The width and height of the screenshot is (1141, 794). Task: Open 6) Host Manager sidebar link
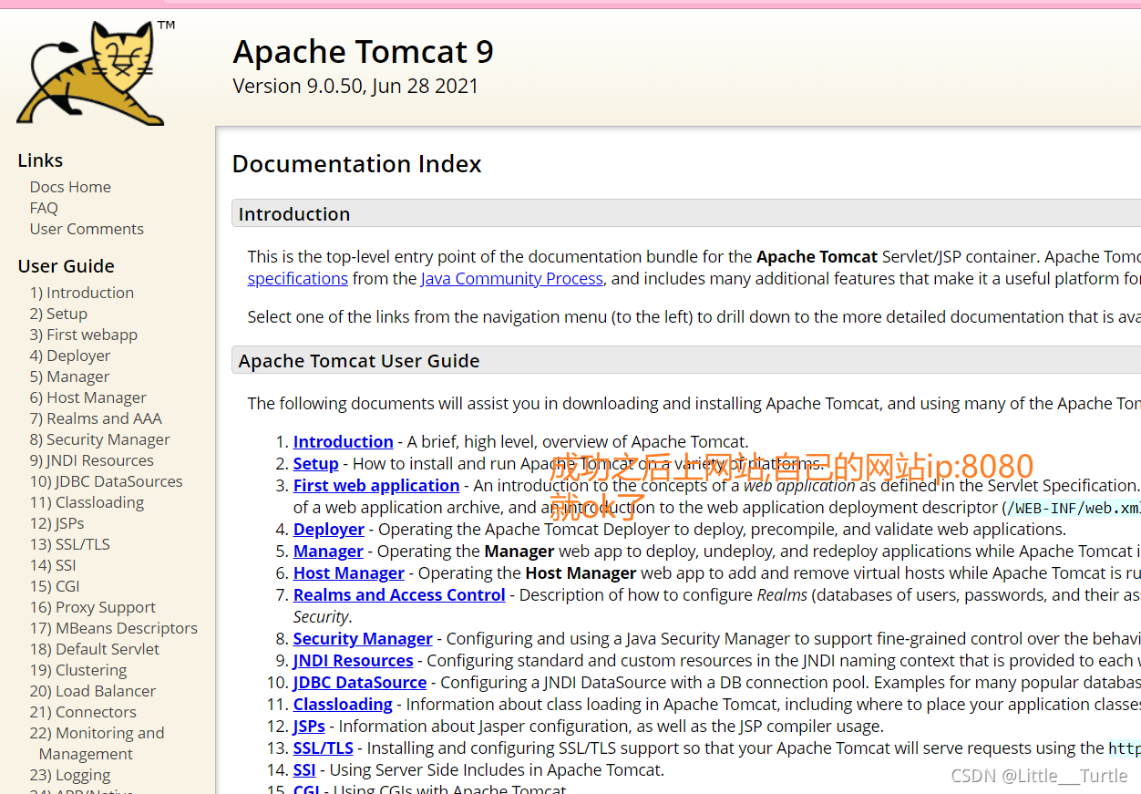(88, 397)
